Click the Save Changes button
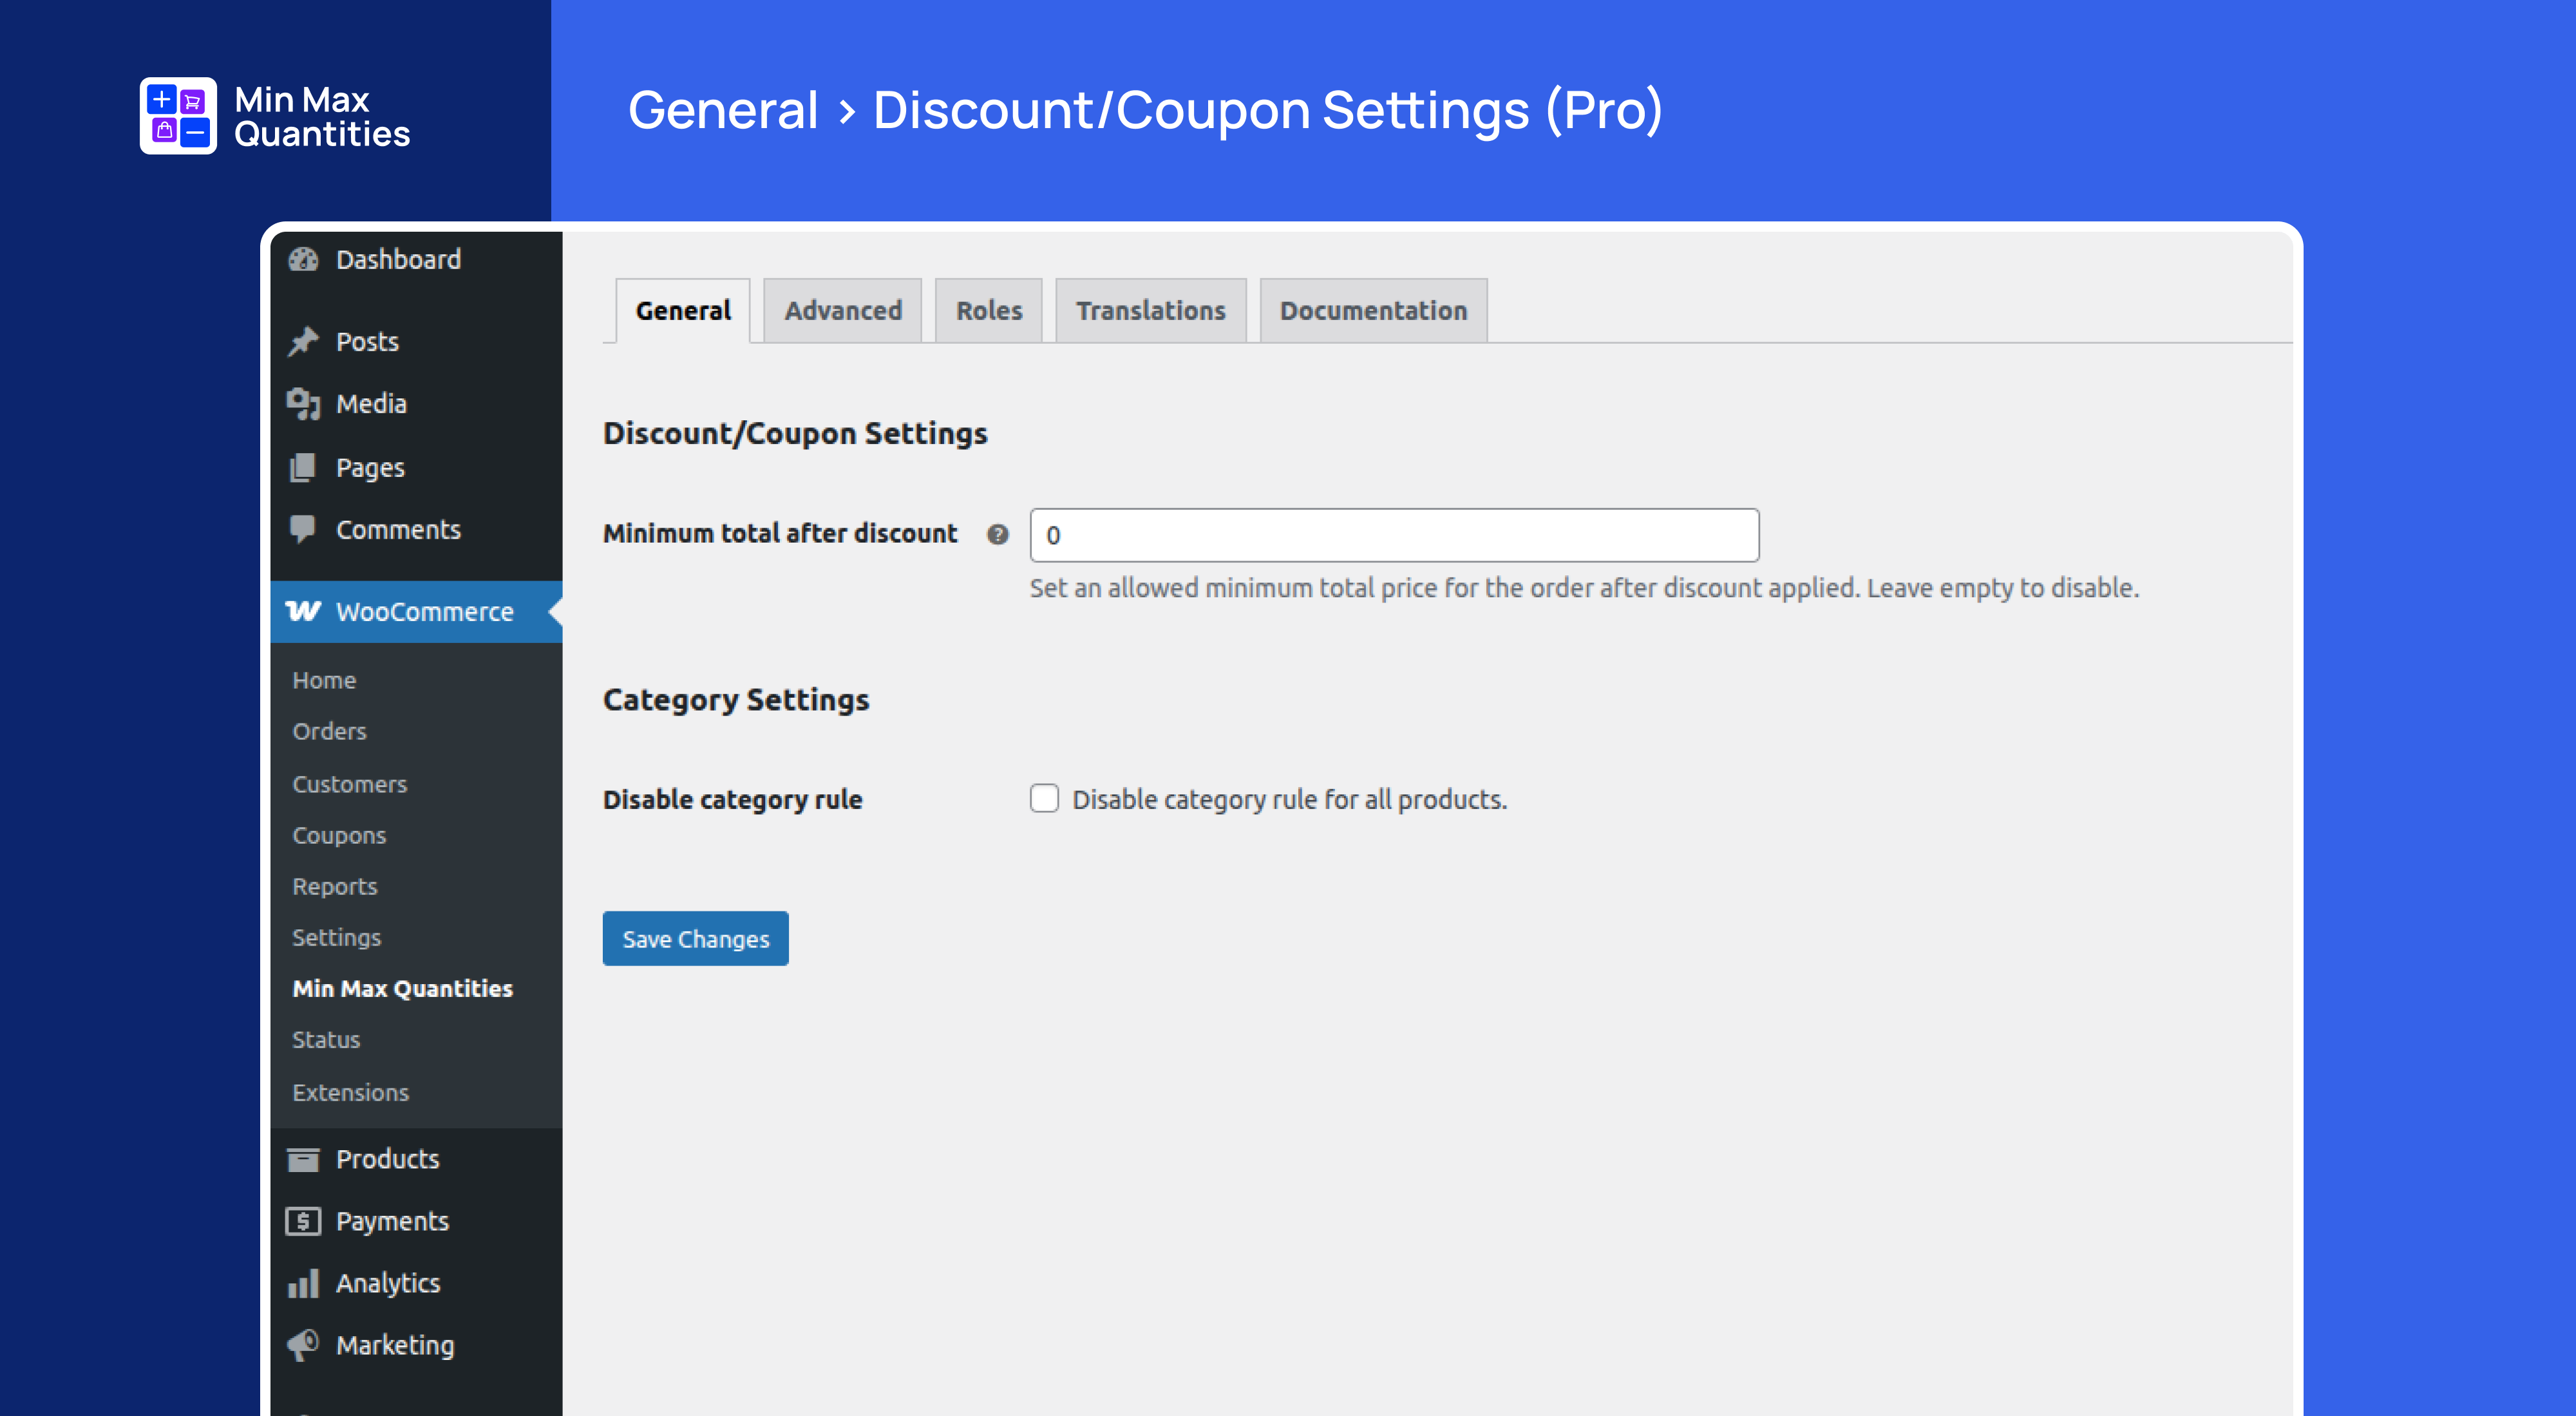 pos(695,938)
